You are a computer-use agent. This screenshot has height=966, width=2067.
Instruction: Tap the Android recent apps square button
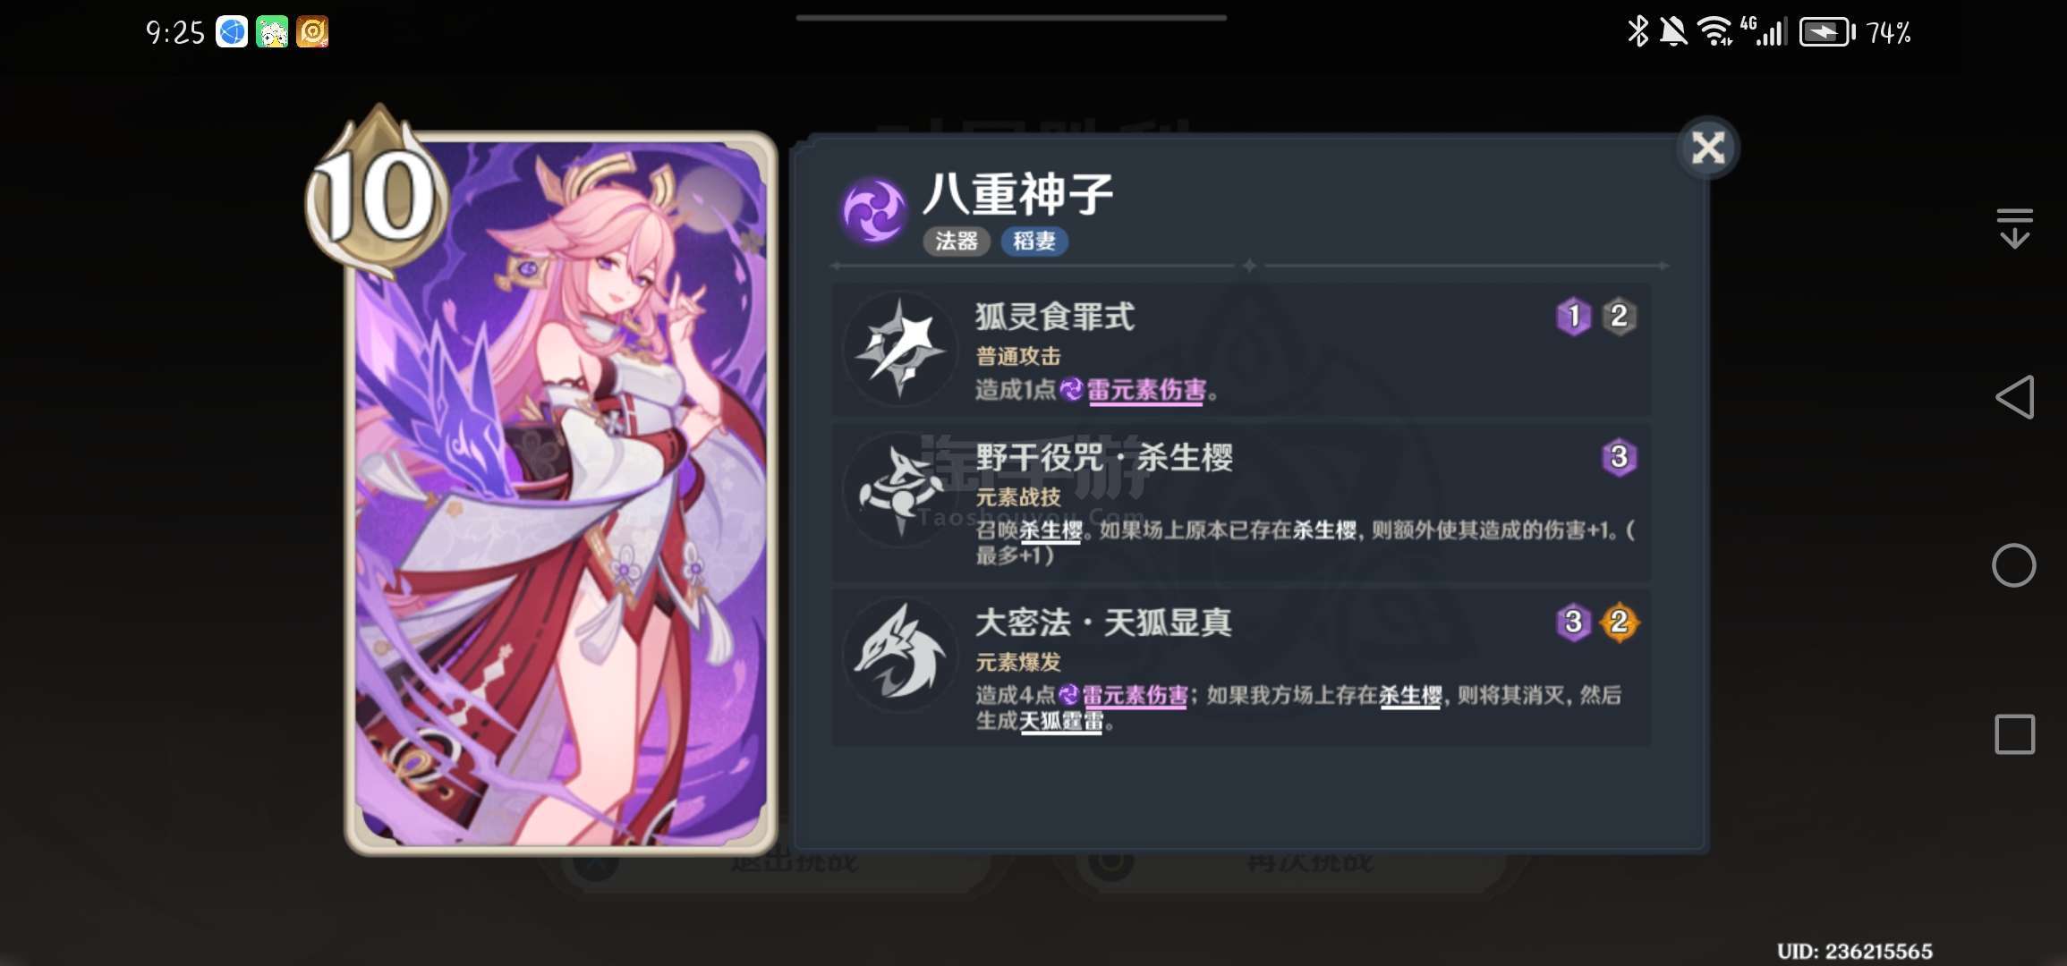click(x=2014, y=734)
